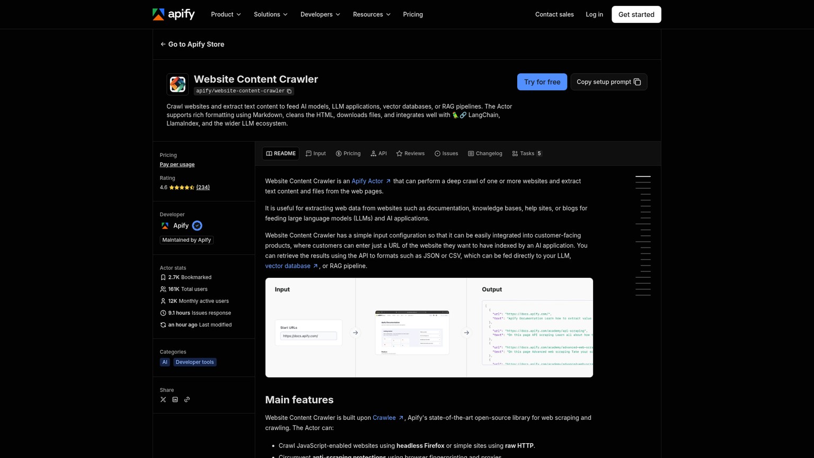Image resolution: width=814 pixels, height=458 pixels.
Task: Click the back arrow next to Go to Apify Store
Action: coord(163,45)
